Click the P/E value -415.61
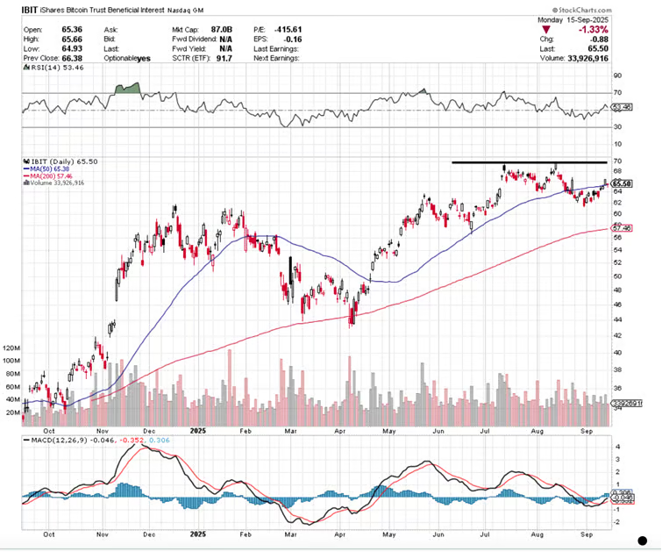This screenshot has width=662, height=552. click(288, 30)
